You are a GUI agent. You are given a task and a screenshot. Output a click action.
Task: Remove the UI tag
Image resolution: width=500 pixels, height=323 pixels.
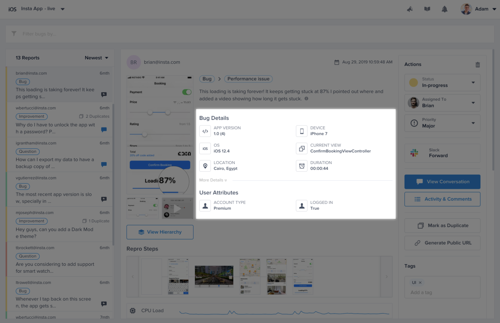pos(420,283)
